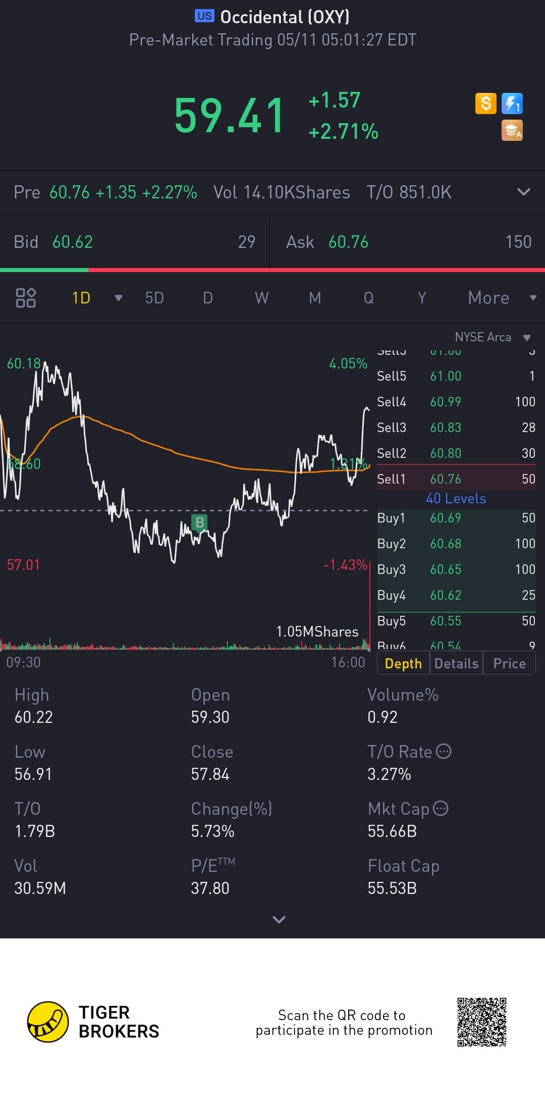Image resolution: width=545 pixels, height=1106 pixels.
Task: Tap the US market flag badge
Action: pyautogui.click(x=204, y=16)
